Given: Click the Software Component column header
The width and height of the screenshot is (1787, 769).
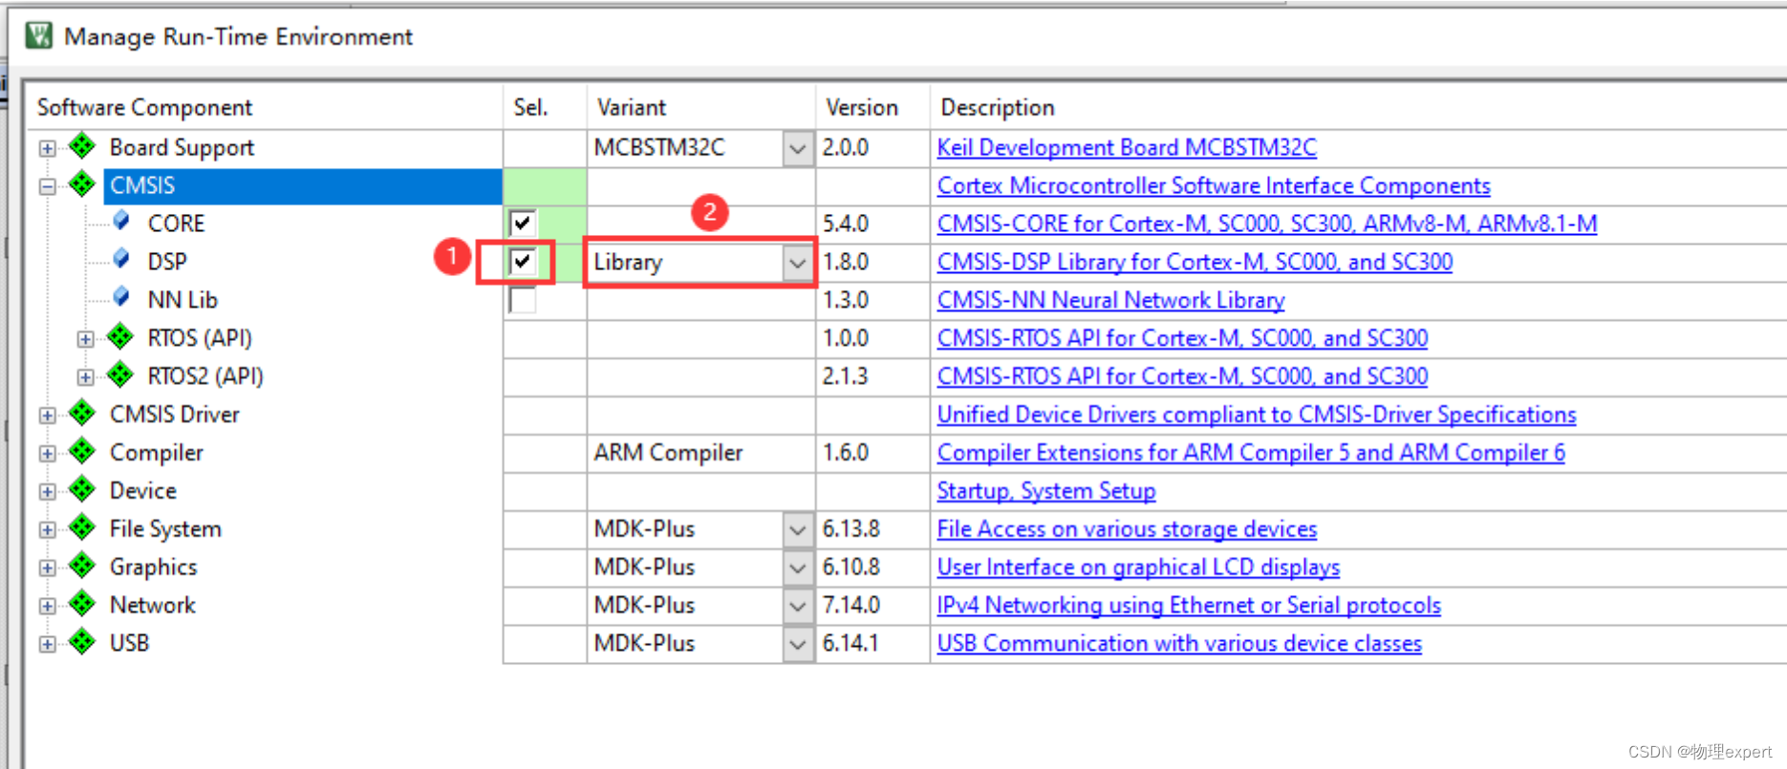Looking at the screenshot, I should (x=265, y=107).
